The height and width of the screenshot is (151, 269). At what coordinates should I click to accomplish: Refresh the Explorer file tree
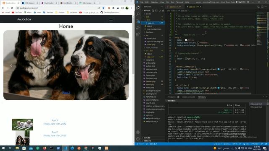pos(160,10)
